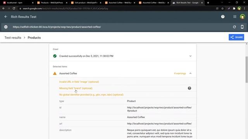Screen dimensions: 248x139
Task: Select the Invalid URL in field image warning
Action: point(79,82)
